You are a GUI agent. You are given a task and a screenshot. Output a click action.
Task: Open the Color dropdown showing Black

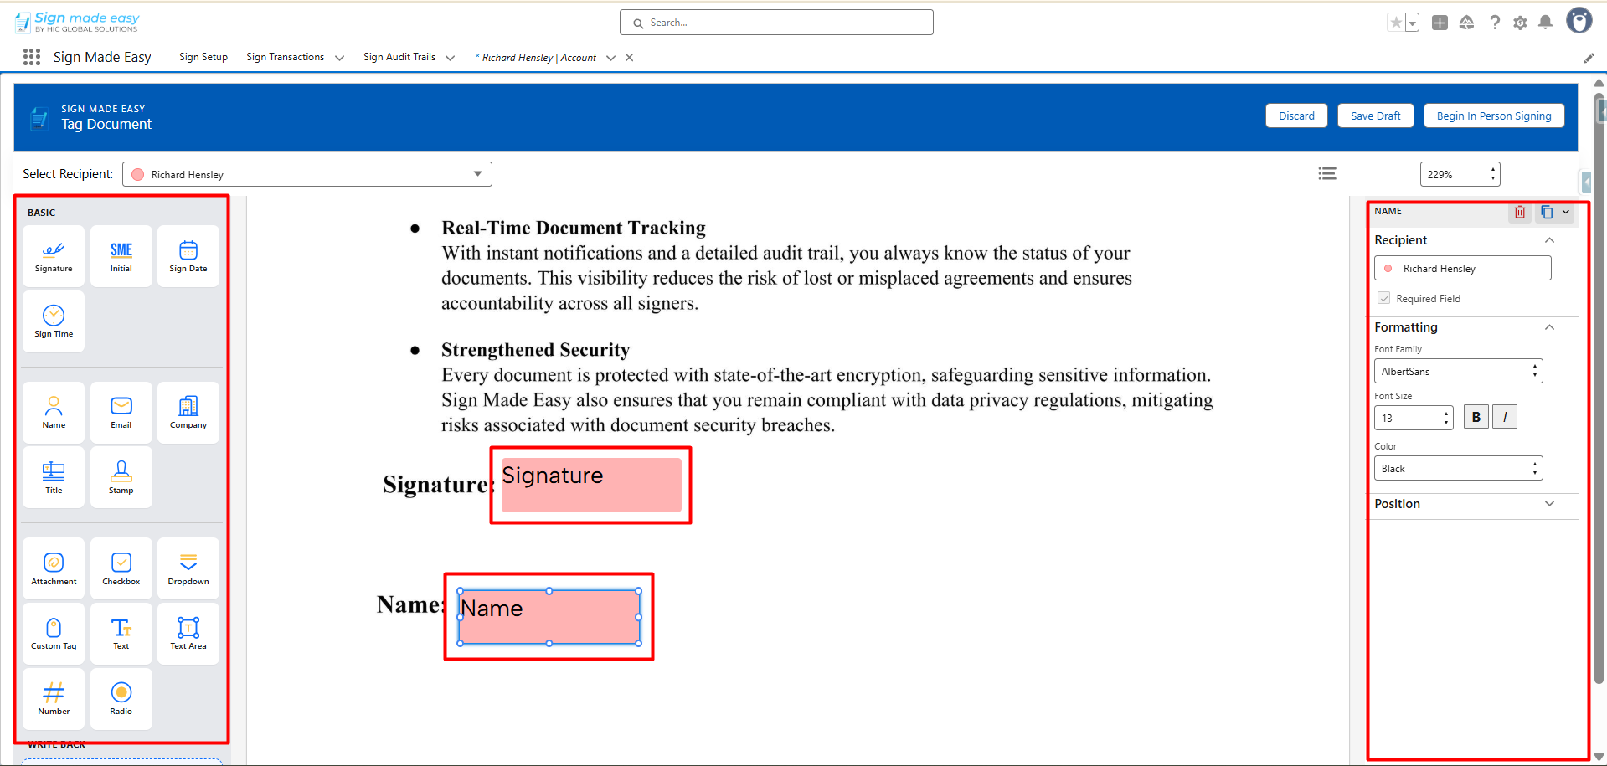tap(1458, 468)
